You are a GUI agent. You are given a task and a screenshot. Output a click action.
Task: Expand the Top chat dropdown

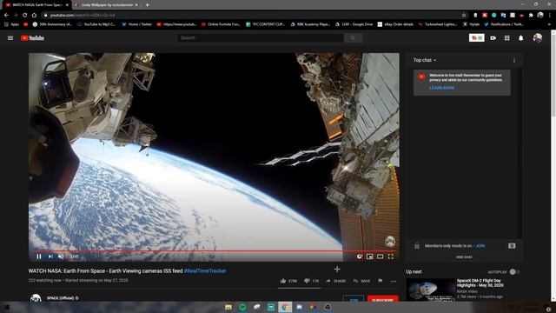click(x=425, y=60)
